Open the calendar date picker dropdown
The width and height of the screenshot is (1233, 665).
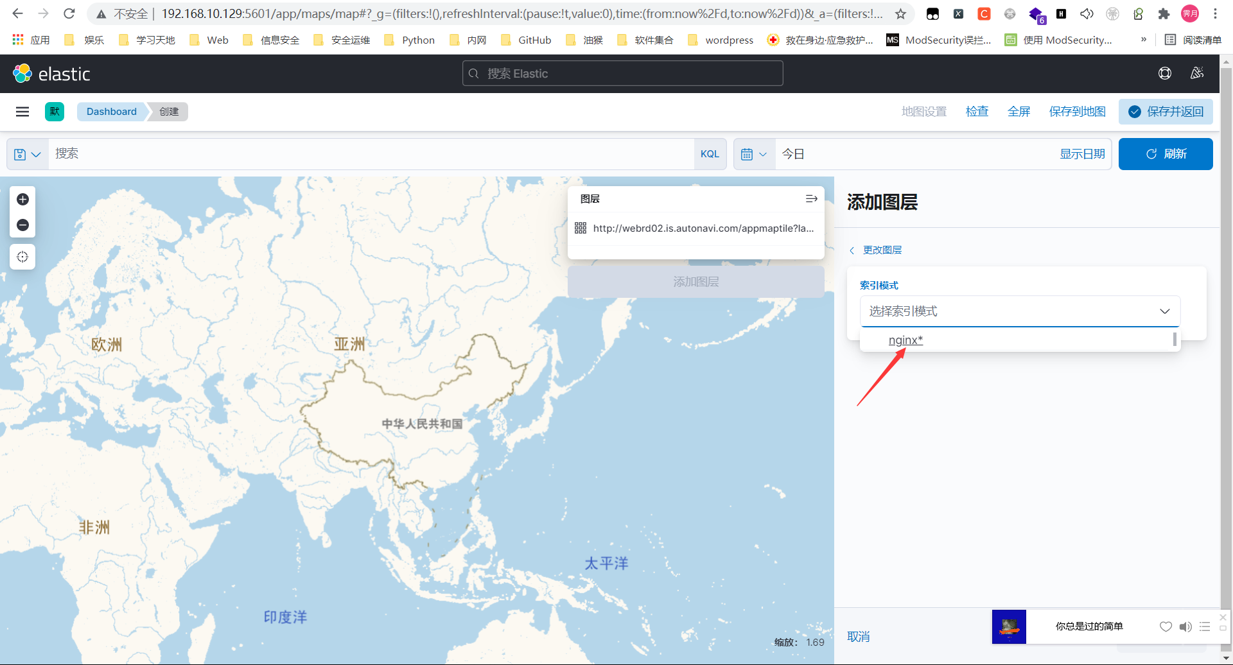pyautogui.click(x=753, y=153)
